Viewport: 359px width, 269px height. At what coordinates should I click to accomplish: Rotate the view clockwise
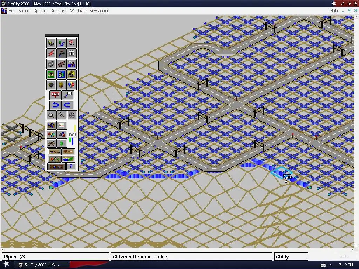pos(68,105)
